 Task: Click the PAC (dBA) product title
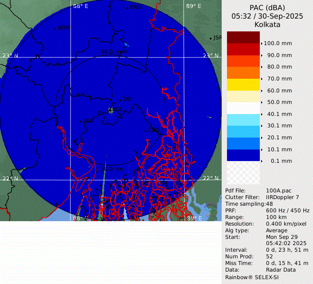pyautogui.click(x=267, y=8)
